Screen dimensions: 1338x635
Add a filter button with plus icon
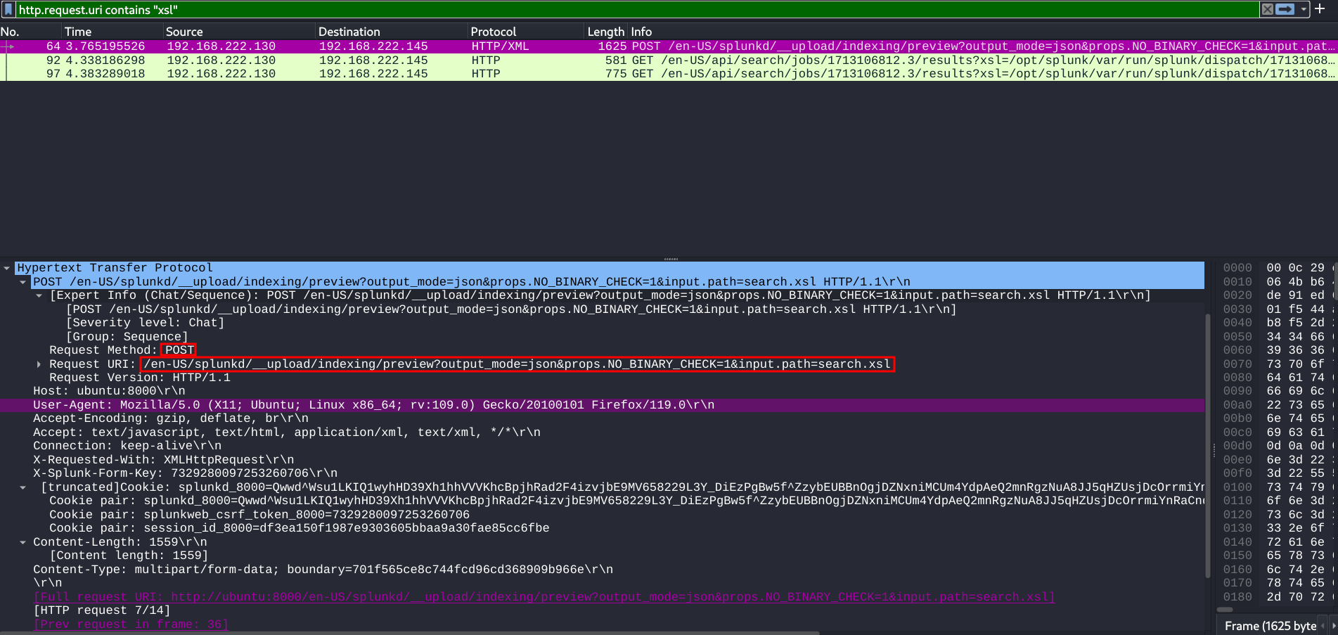pos(1320,9)
